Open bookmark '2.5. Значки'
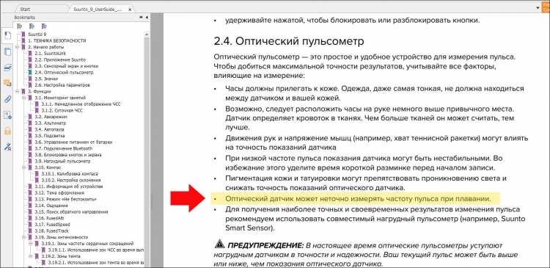This screenshot has height=268, width=550. (x=46, y=79)
